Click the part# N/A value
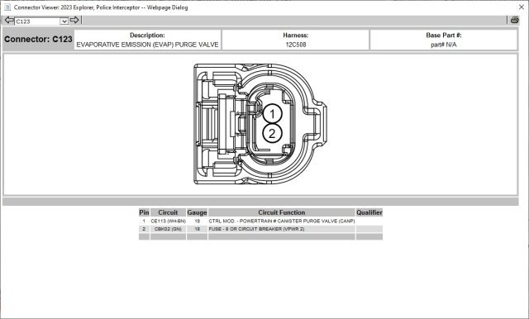Image resolution: width=529 pixels, height=319 pixels. coord(444,45)
